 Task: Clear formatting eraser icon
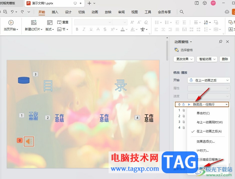pyautogui.click(x=146, y=22)
